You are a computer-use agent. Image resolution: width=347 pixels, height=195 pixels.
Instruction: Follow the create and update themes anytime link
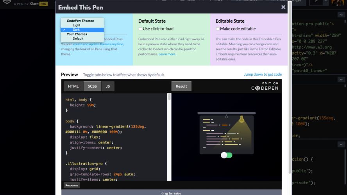(98, 44)
